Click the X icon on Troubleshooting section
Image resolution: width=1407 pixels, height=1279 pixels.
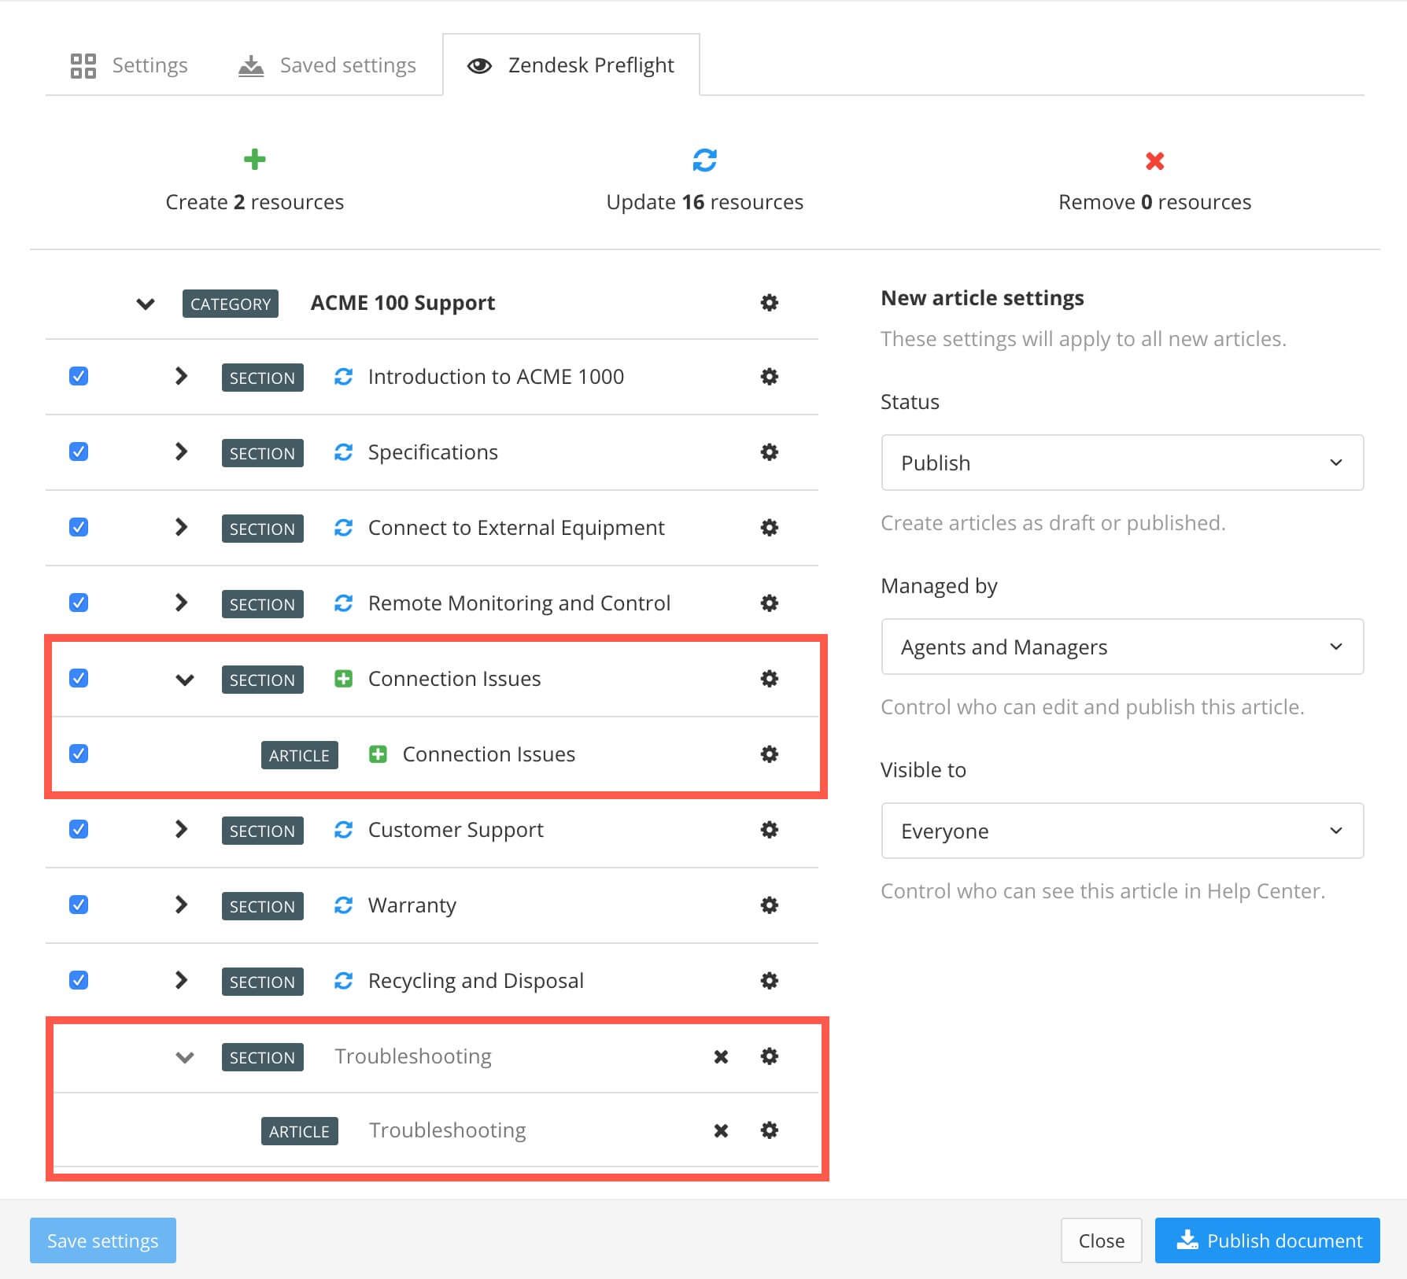tap(720, 1056)
